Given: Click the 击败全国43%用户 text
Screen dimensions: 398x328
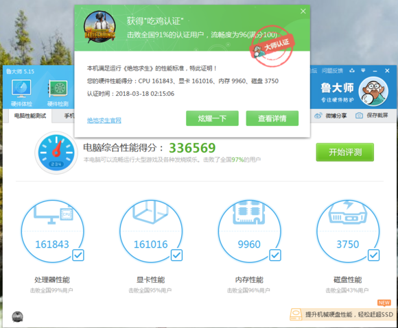Looking at the screenshot, I should [347, 290].
